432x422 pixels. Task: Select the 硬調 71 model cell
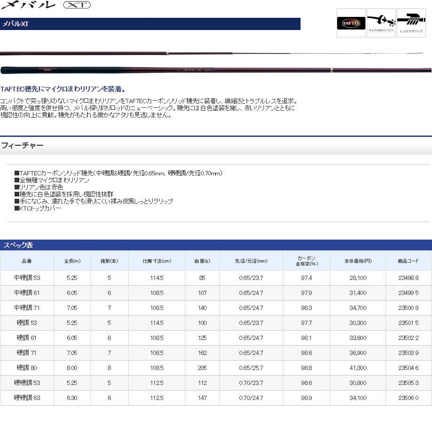[x=27, y=353]
